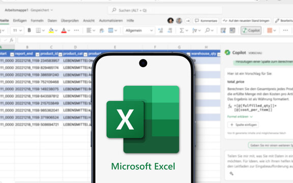Click the Microsoft Excel logo on the phone

point(143,119)
